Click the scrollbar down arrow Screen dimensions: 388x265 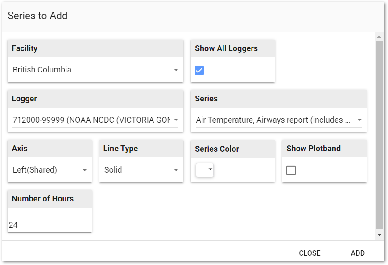click(380, 235)
